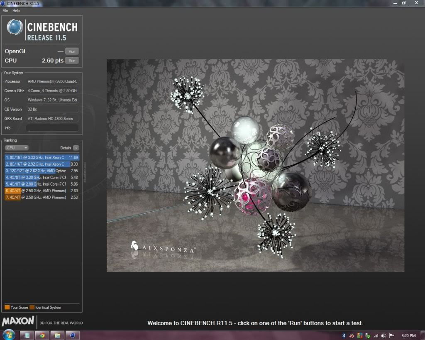Run the CPU benchmark
425x340 pixels.
click(72, 61)
